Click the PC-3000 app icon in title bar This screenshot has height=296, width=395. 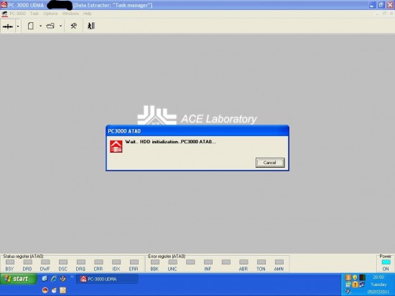click(4, 5)
